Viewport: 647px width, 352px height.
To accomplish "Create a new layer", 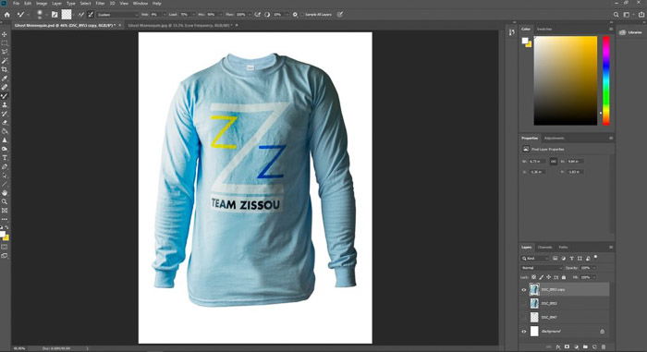I will click(594, 347).
